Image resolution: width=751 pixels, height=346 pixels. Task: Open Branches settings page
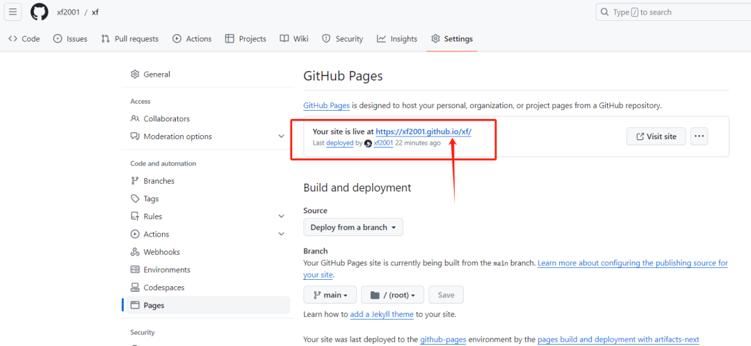209,181
